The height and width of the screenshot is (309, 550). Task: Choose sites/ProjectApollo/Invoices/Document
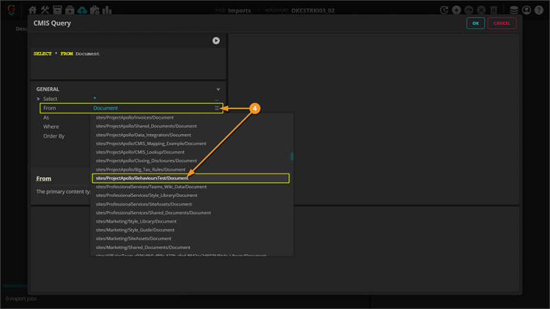[x=135, y=117]
